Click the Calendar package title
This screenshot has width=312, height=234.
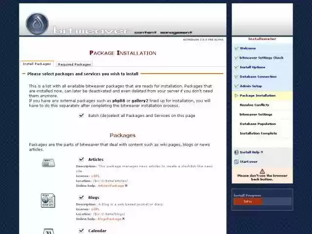coord(97,231)
